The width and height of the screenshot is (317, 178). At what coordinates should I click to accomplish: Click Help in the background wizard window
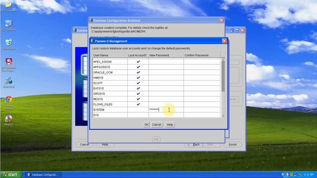point(105,144)
